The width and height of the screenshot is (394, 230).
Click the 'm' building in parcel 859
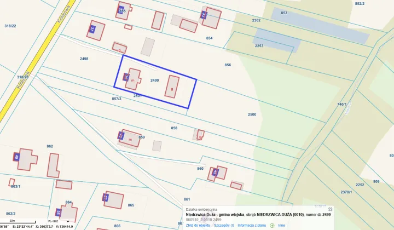pyautogui.click(x=130, y=138)
